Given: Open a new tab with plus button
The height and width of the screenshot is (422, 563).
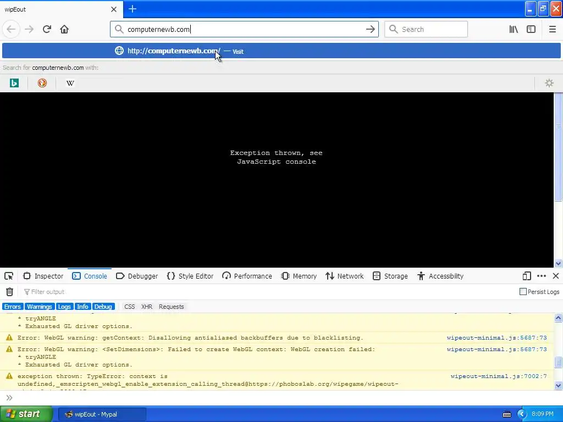Looking at the screenshot, I should click(133, 9).
